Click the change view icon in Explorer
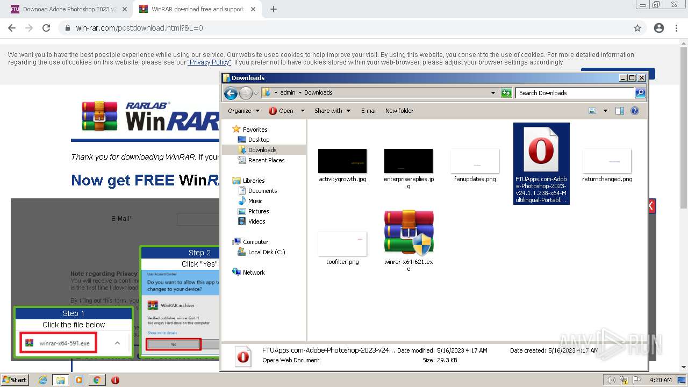 tap(592, 111)
